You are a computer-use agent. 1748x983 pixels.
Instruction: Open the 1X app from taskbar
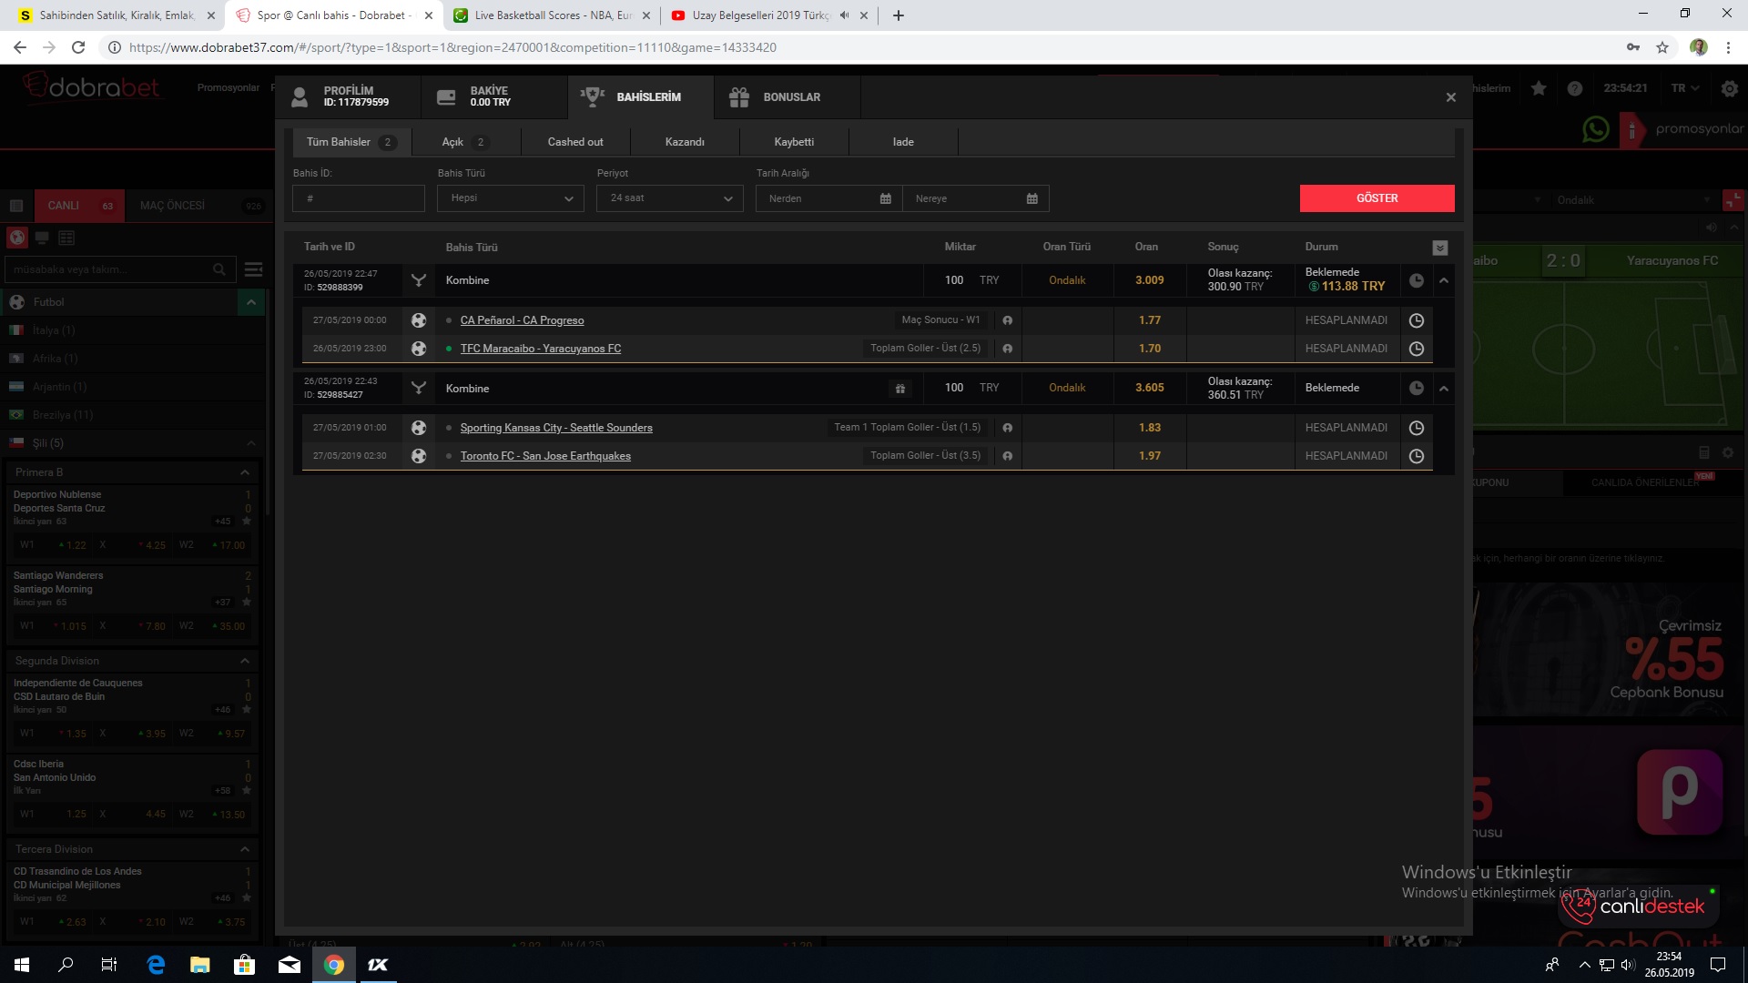point(378,965)
